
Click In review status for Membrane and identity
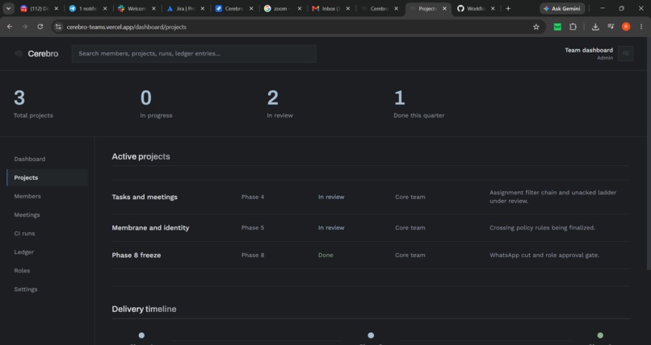point(331,228)
